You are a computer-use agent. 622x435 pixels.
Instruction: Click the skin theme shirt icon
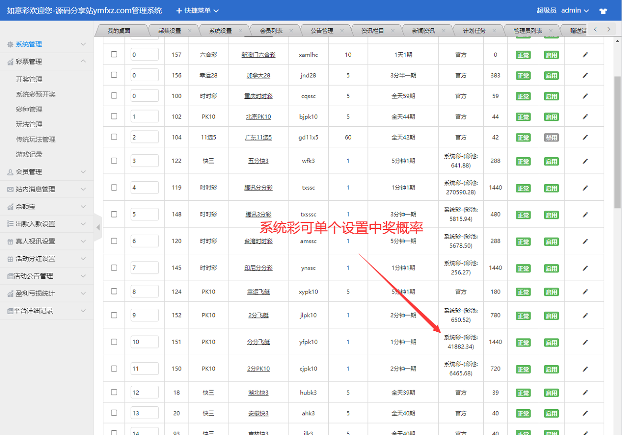(x=602, y=11)
